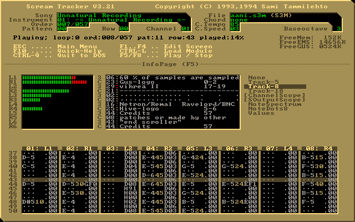Click the '02: R1' track header
Image resolution: width=355 pixels, height=222 pixels.
[79, 149]
